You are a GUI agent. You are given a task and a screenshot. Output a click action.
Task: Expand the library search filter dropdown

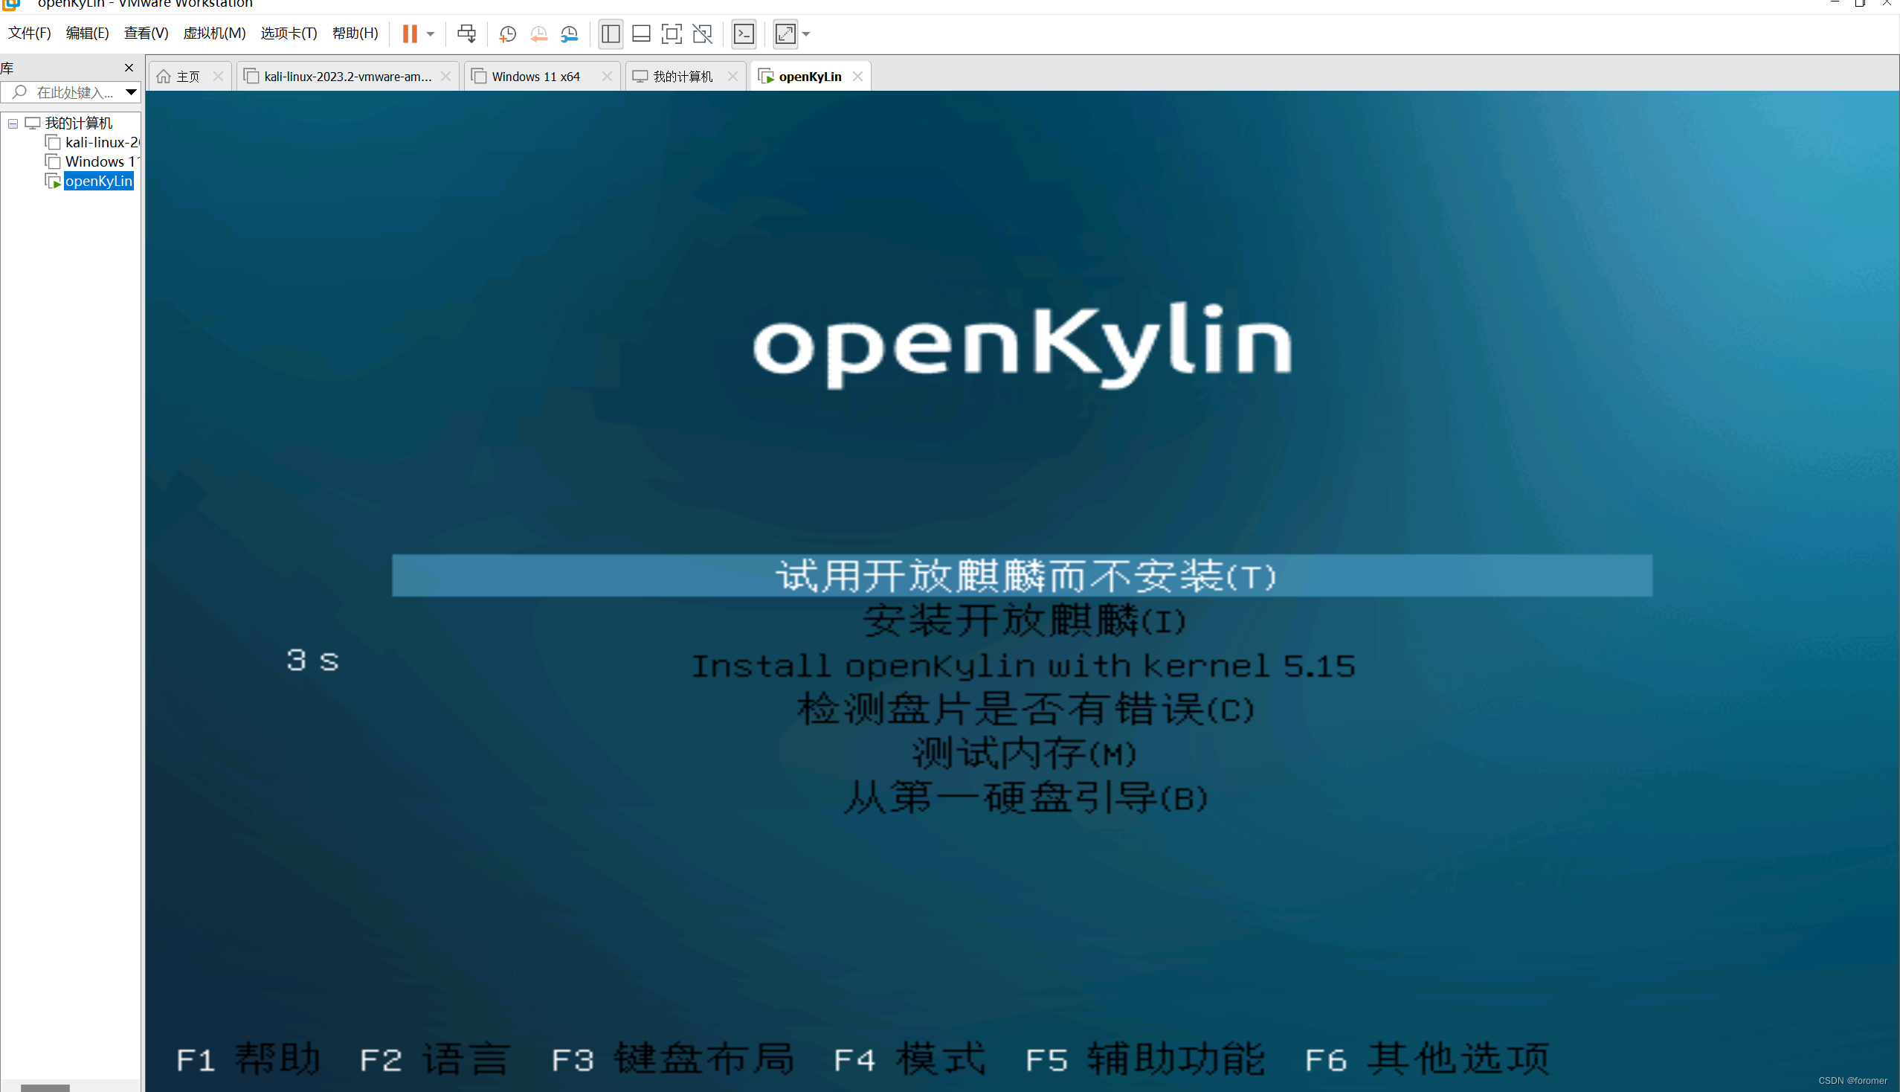pyautogui.click(x=132, y=92)
